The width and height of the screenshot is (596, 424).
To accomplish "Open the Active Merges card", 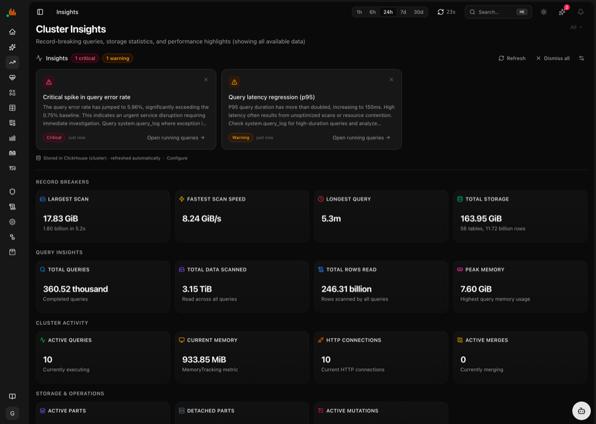I will click(x=520, y=357).
